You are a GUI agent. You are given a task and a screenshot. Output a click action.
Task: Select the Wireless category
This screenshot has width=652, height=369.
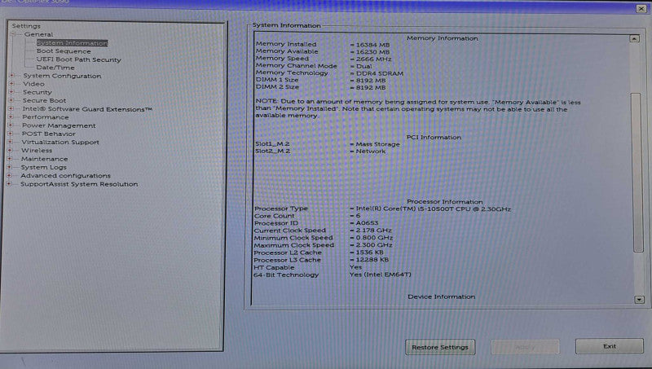[x=37, y=150]
